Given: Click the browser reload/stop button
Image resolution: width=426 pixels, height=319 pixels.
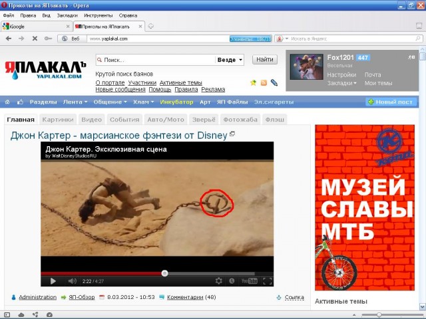Looking at the screenshot, I should pyautogui.click(x=35, y=39).
